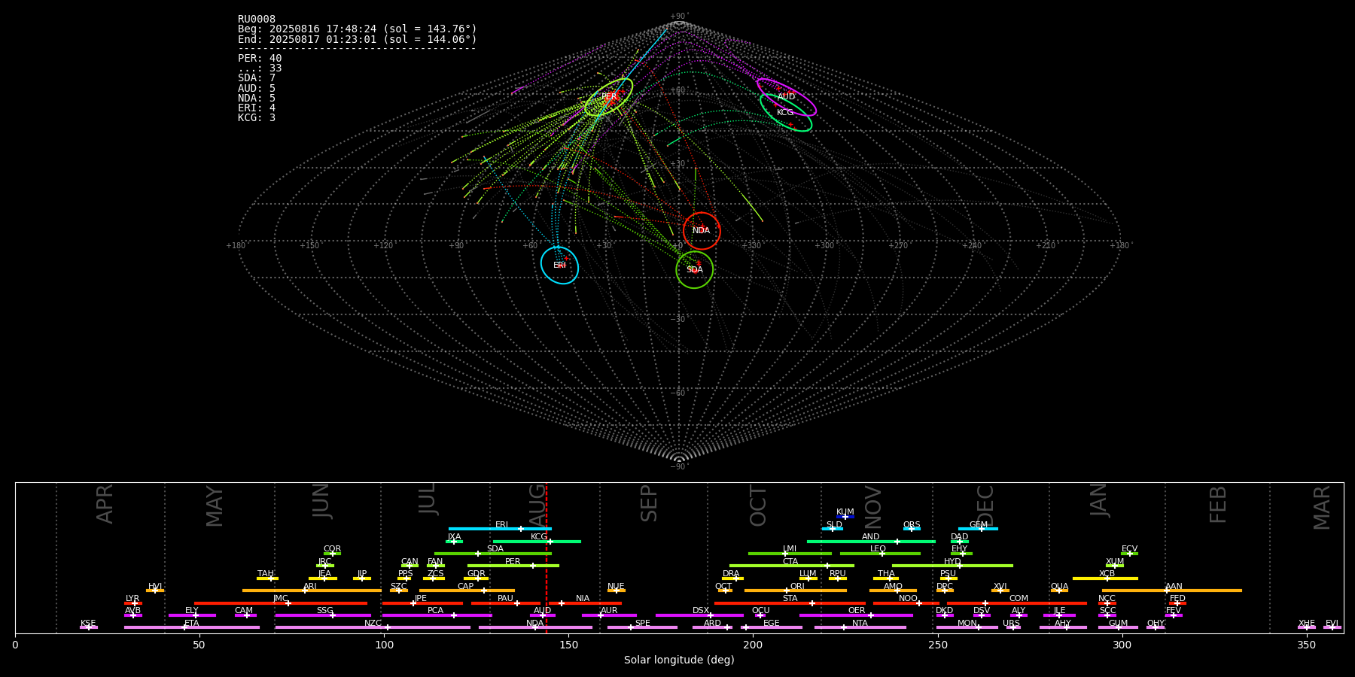Click the red COM bar in the timeline
Screen dimensions: 1355x677
click(1017, 603)
